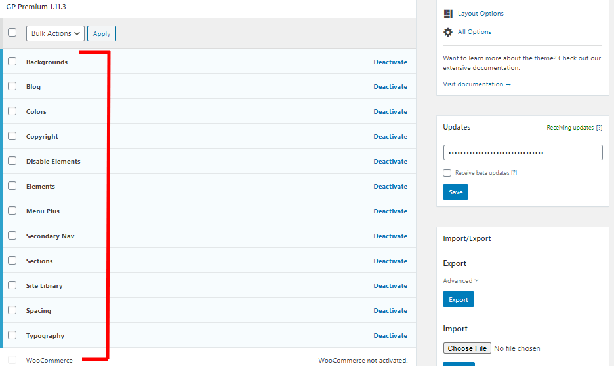Click the 'Receiving updates' status text

[x=570, y=128]
